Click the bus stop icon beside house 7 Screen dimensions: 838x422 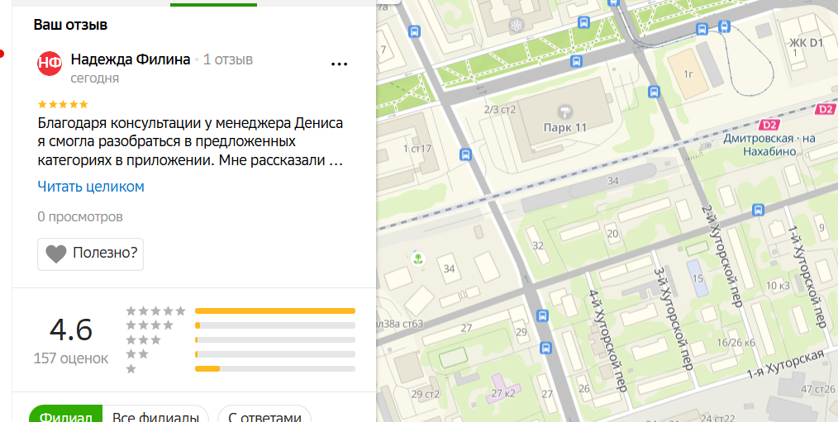[x=414, y=31]
